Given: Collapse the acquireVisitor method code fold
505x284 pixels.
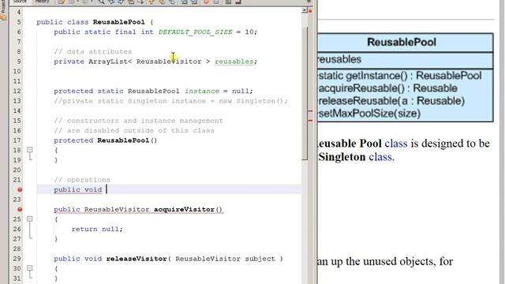Looking at the screenshot, I should 30,219.
